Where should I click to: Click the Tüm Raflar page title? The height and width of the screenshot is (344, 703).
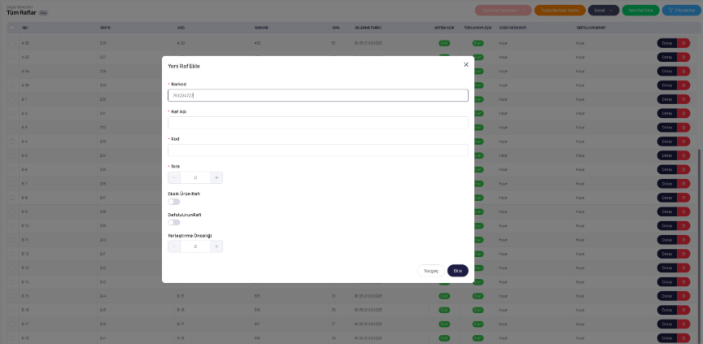(21, 13)
